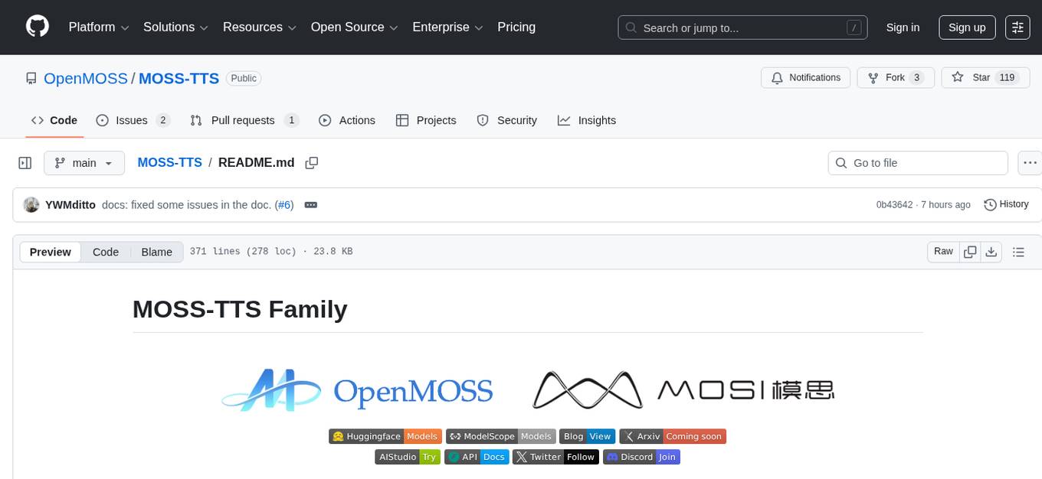Collapse the file tree side panel
This screenshot has width=1042, height=479.
pos(25,163)
